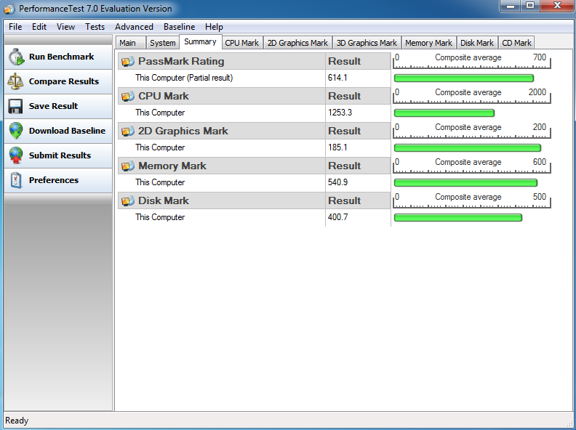Go to the Disk Mark tab
This screenshot has height=430, width=576.
tap(477, 43)
